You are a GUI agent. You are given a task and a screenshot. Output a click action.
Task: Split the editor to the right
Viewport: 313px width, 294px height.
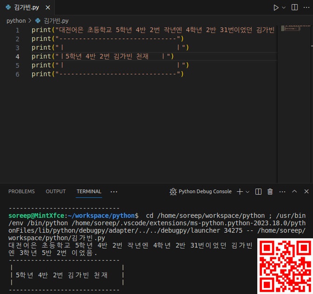click(295, 7)
